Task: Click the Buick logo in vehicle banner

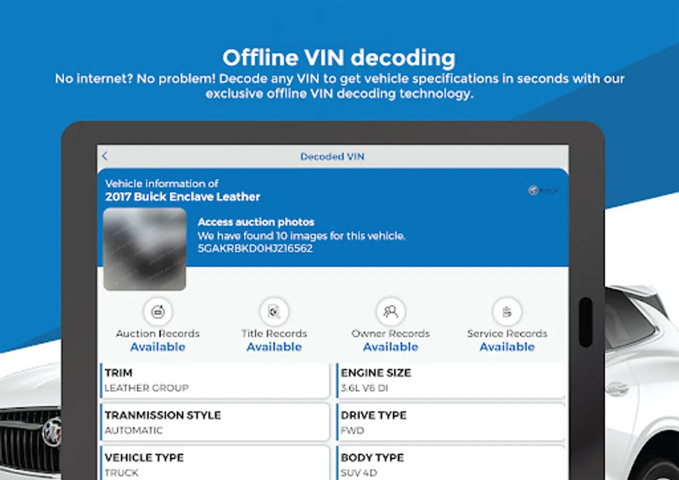Action: coord(544,190)
